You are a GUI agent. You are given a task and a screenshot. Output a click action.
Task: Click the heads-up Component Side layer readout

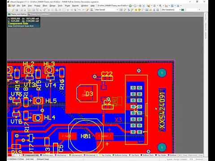[x=18, y=24]
